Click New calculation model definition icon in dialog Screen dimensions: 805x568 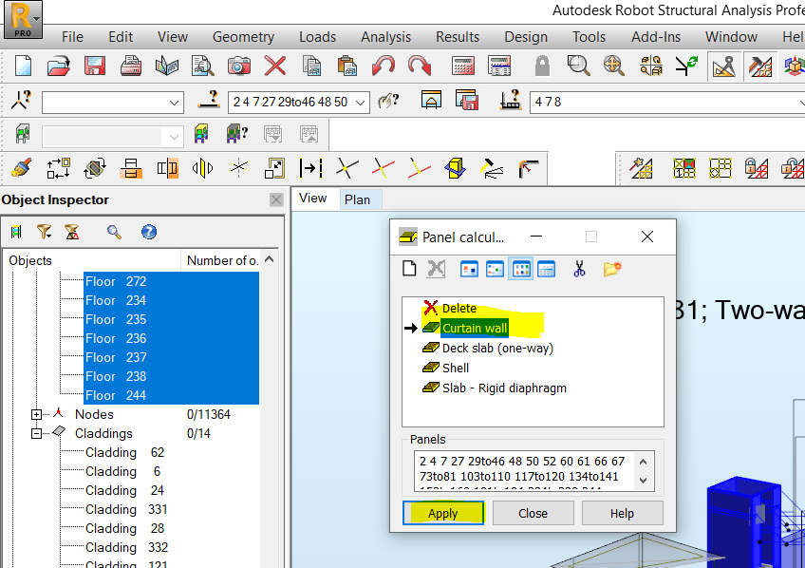pos(409,269)
